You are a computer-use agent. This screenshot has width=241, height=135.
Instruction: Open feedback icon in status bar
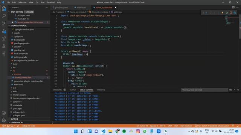pos(233,126)
